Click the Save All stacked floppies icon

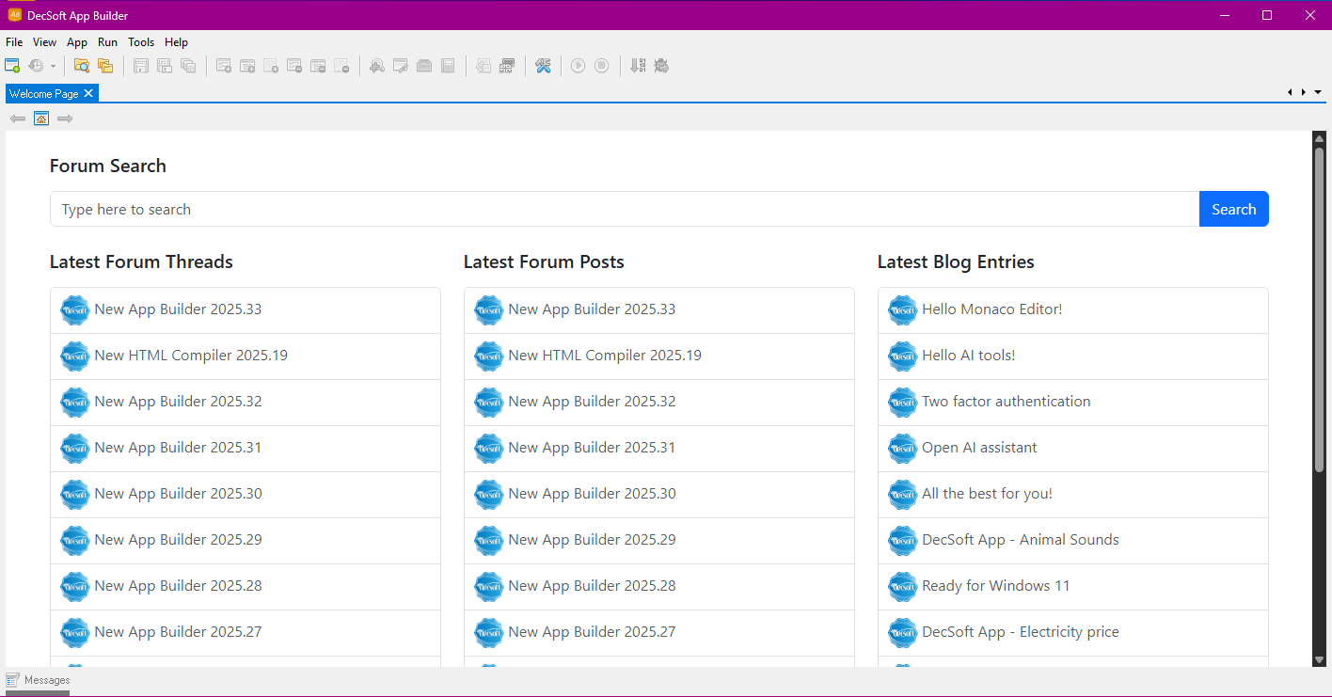(188, 66)
